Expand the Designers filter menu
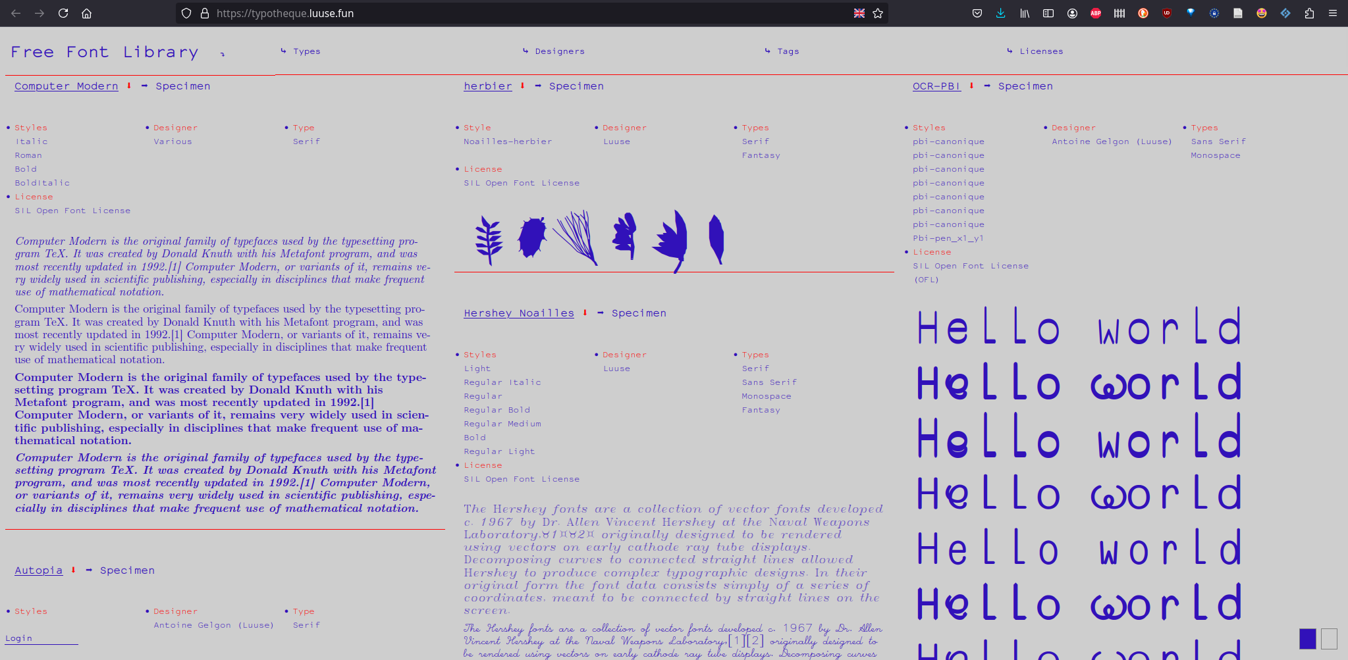Screen dimensions: 1348x660 [559, 51]
